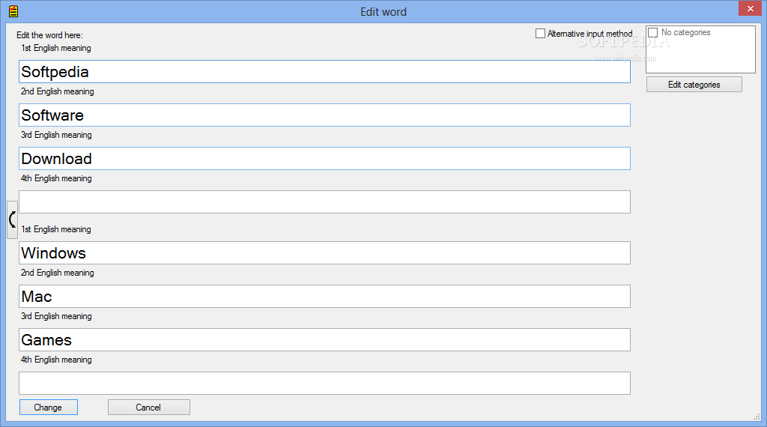Click the '1st English meaning' label above Windows
The image size is (767, 427).
pyautogui.click(x=55, y=229)
